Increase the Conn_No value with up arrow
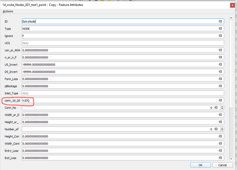This screenshot has width=237, height=170. tap(222, 106)
